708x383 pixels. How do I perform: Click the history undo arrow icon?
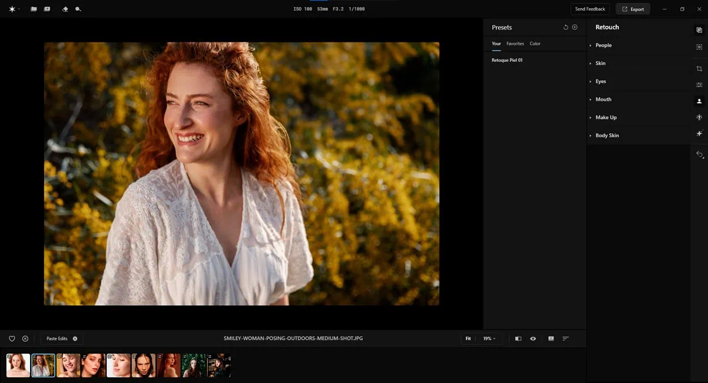coord(699,154)
